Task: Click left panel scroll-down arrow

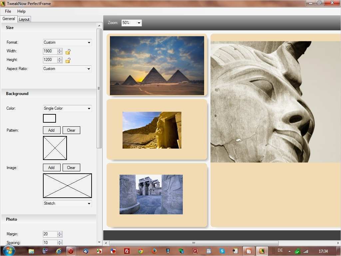Action: tap(99, 242)
